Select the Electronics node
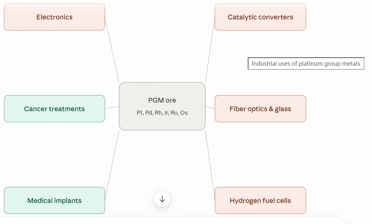This screenshot has height=224, width=372. click(x=54, y=17)
